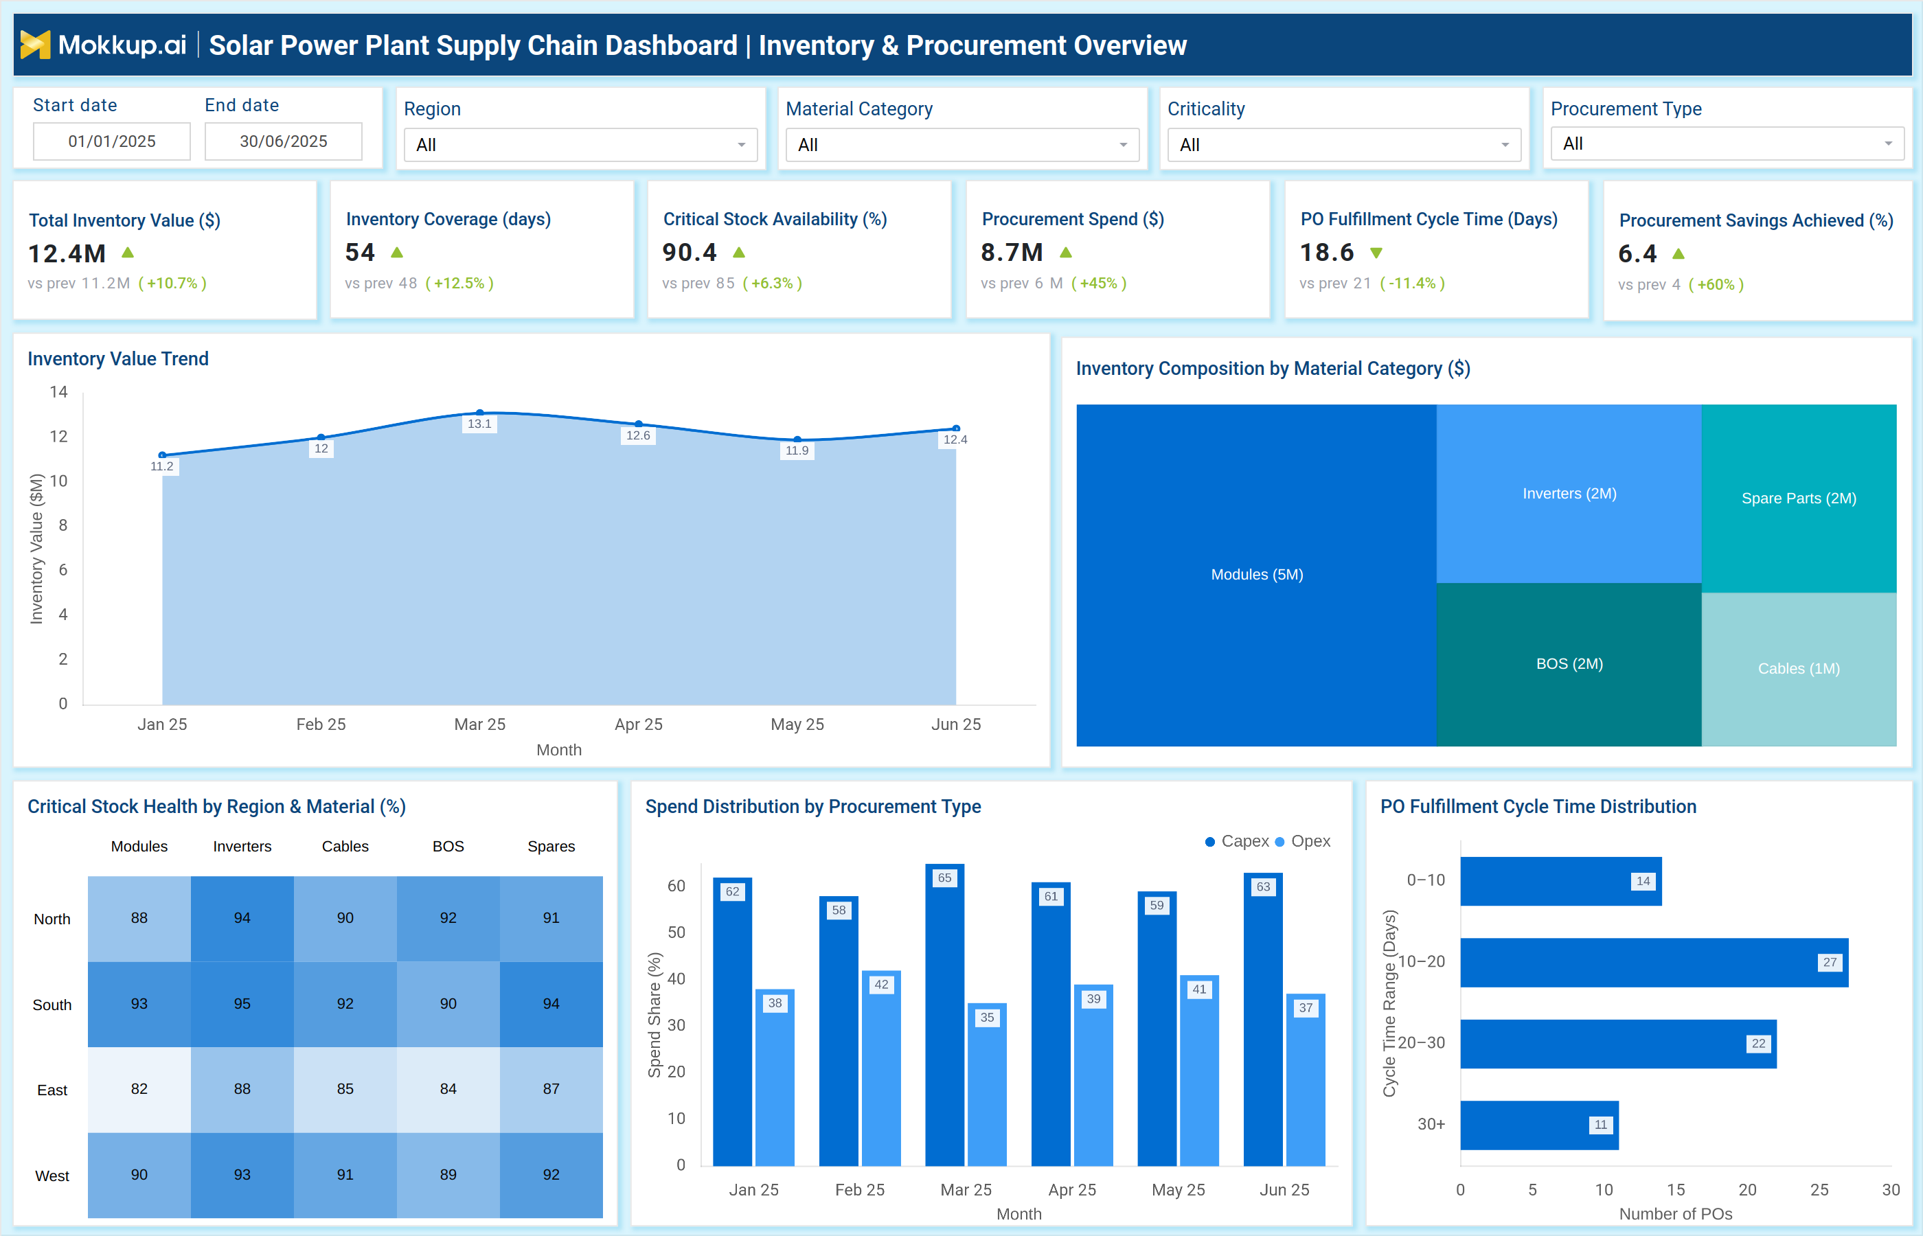The image size is (1923, 1236).
Task: Click the Jun 25 Capex bar labeled 63
Action: [1263, 1019]
